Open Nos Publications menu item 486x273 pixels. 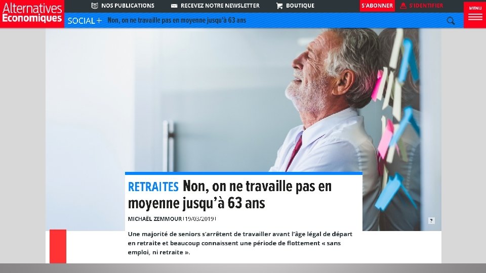coord(128,6)
